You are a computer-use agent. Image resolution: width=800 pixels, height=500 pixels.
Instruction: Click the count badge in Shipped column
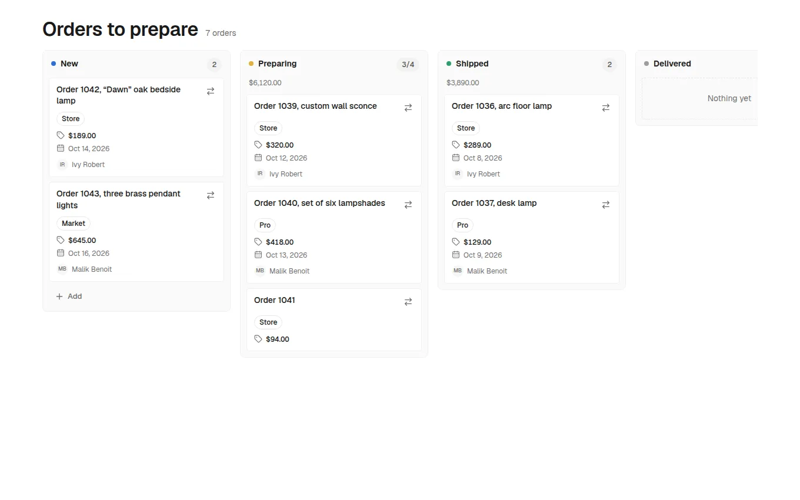pos(609,65)
